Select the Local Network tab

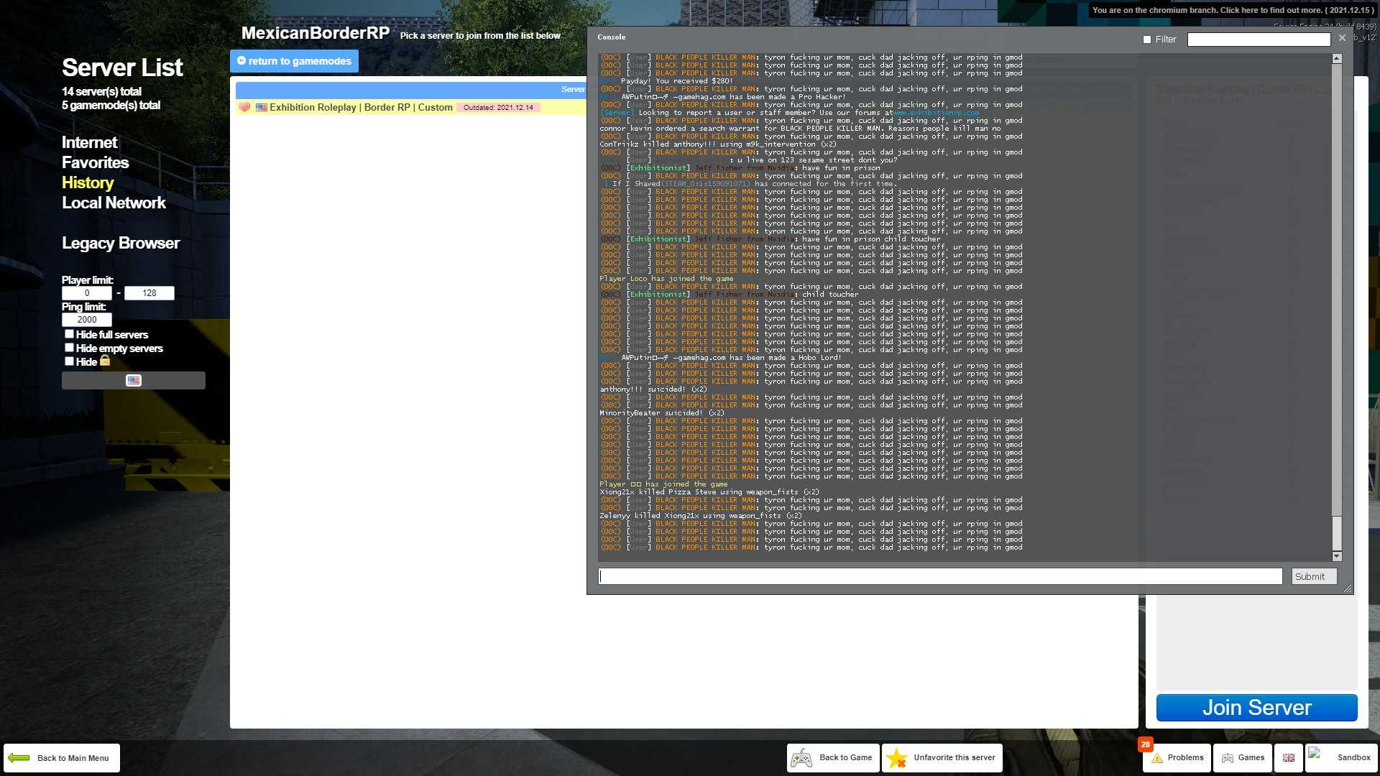pyautogui.click(x=114, y=203)
